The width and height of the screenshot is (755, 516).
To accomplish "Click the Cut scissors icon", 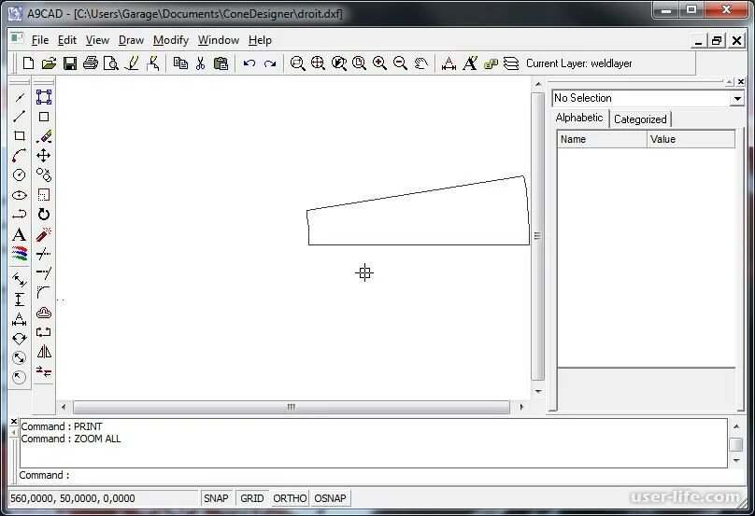I will 201,63.
